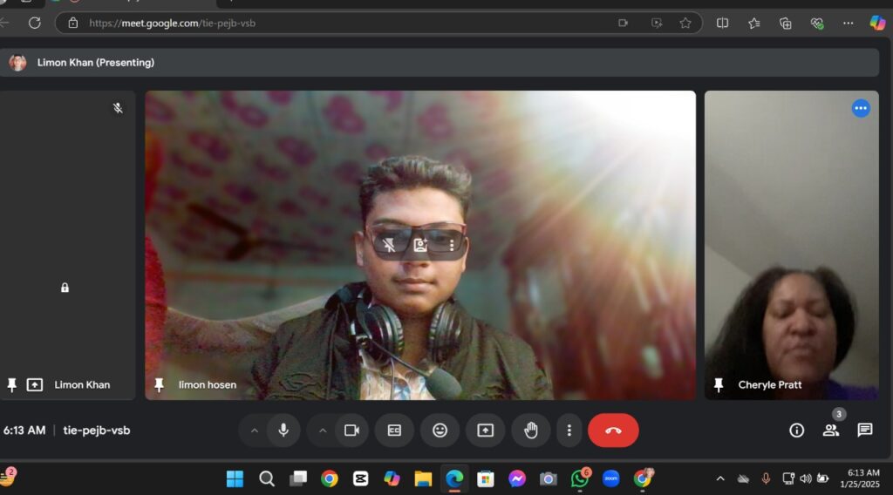Open meeting details info icon
The height and width of the screenshot is (495, 893).
(x=796, y=431)
